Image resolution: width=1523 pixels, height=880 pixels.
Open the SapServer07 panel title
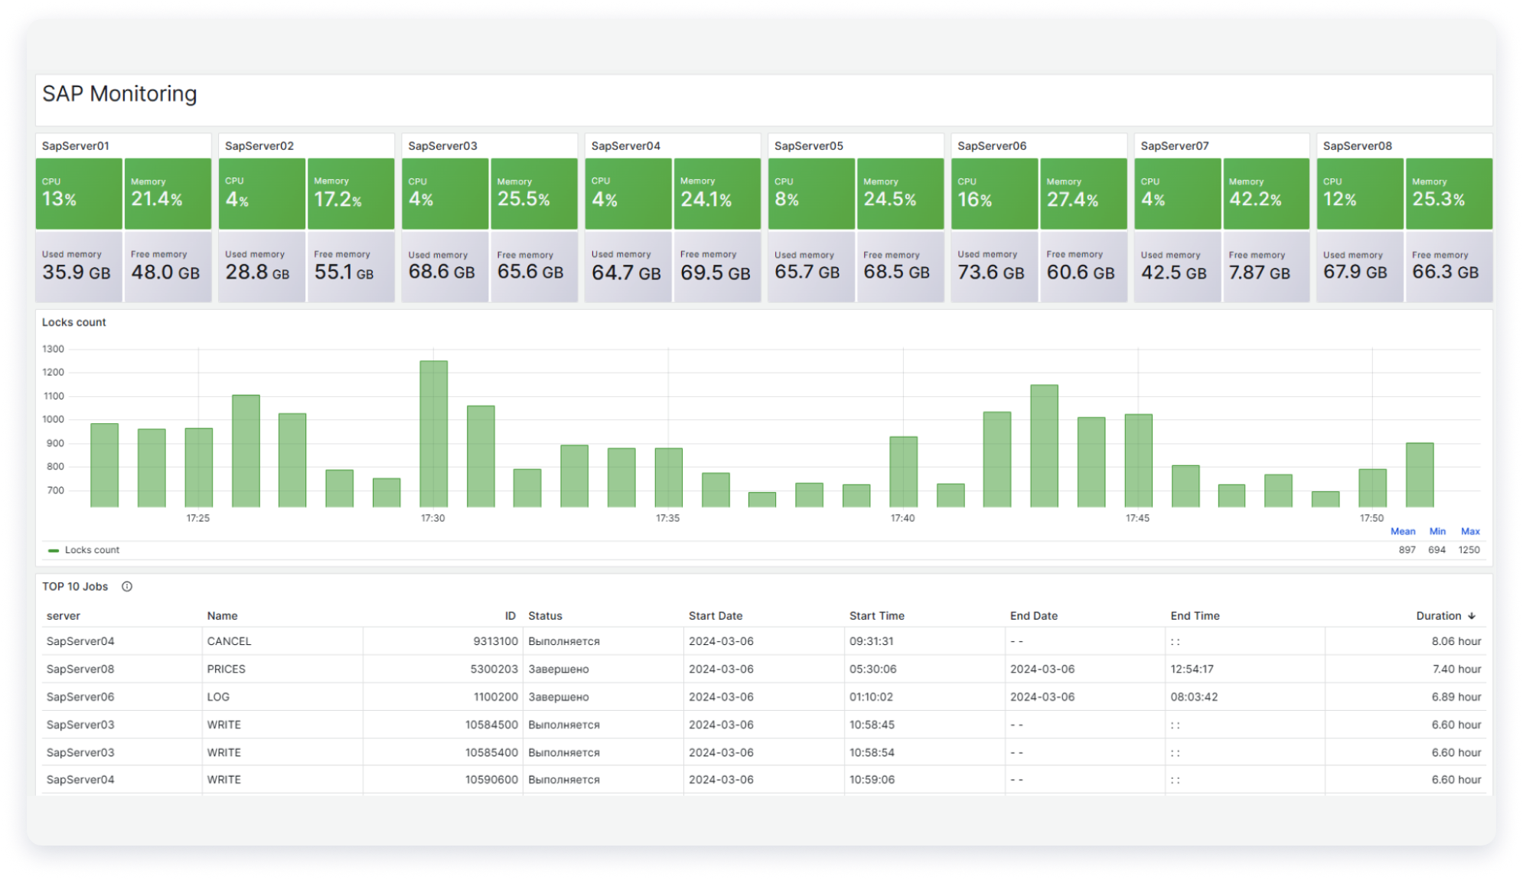[x=1175, y=145]
